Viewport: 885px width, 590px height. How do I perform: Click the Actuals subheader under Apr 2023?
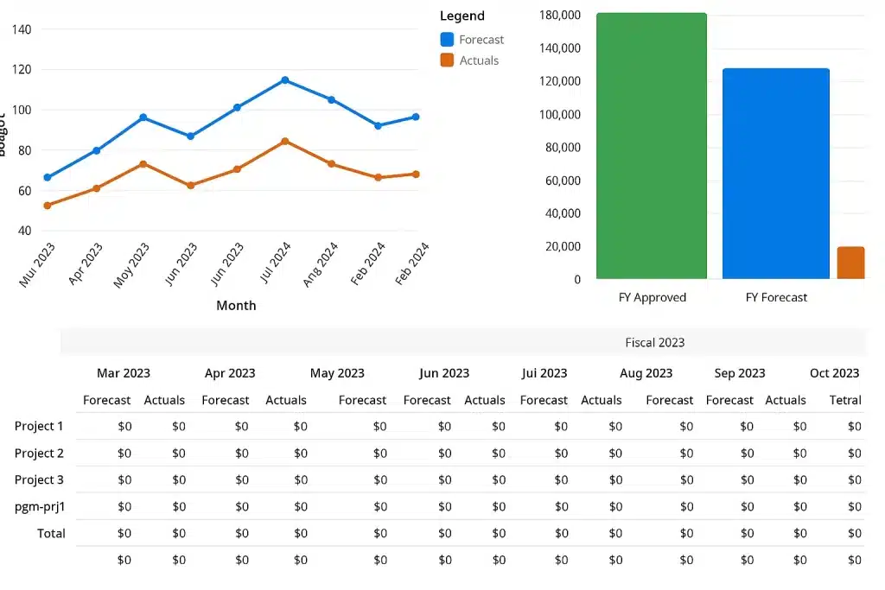coord(286,401)
